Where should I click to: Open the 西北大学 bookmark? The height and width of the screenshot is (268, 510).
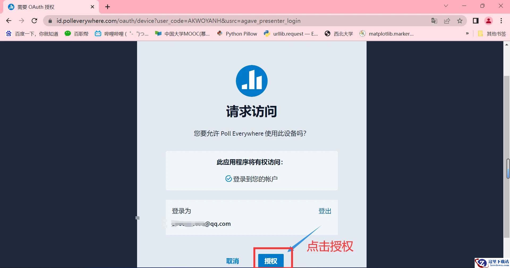pos(339,34)
